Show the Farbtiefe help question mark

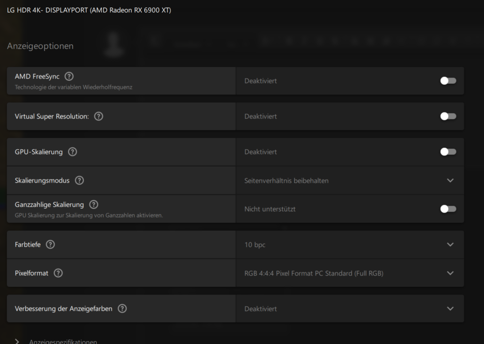[50, 245]
